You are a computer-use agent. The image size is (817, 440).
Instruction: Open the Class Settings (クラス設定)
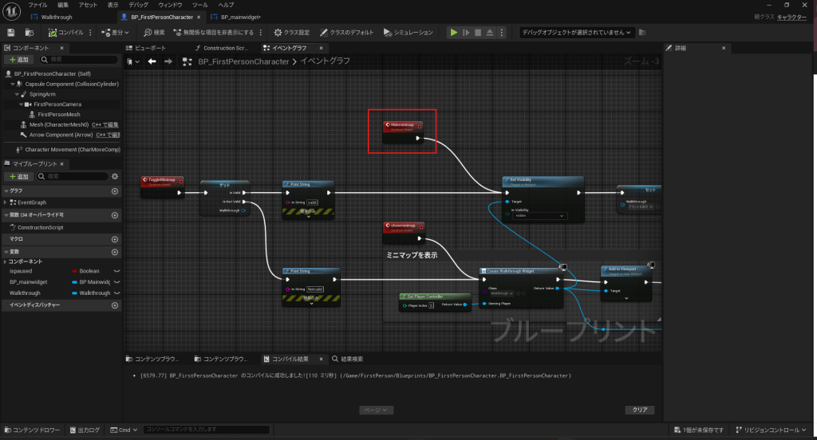pyautogui.click(x=291, y=33)
